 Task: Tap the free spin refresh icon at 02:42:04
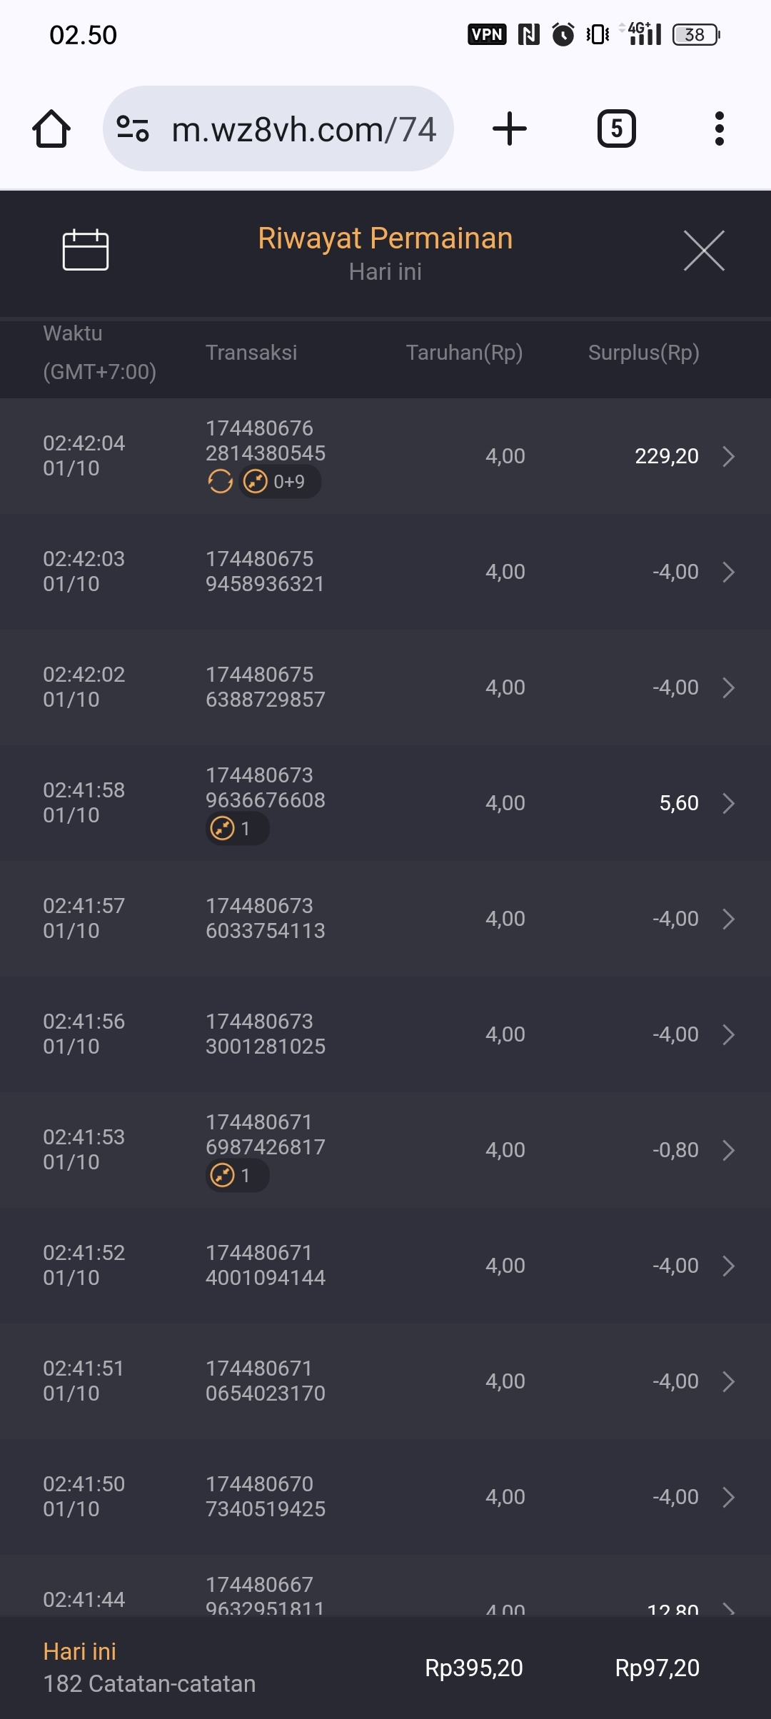pos(221,482)
